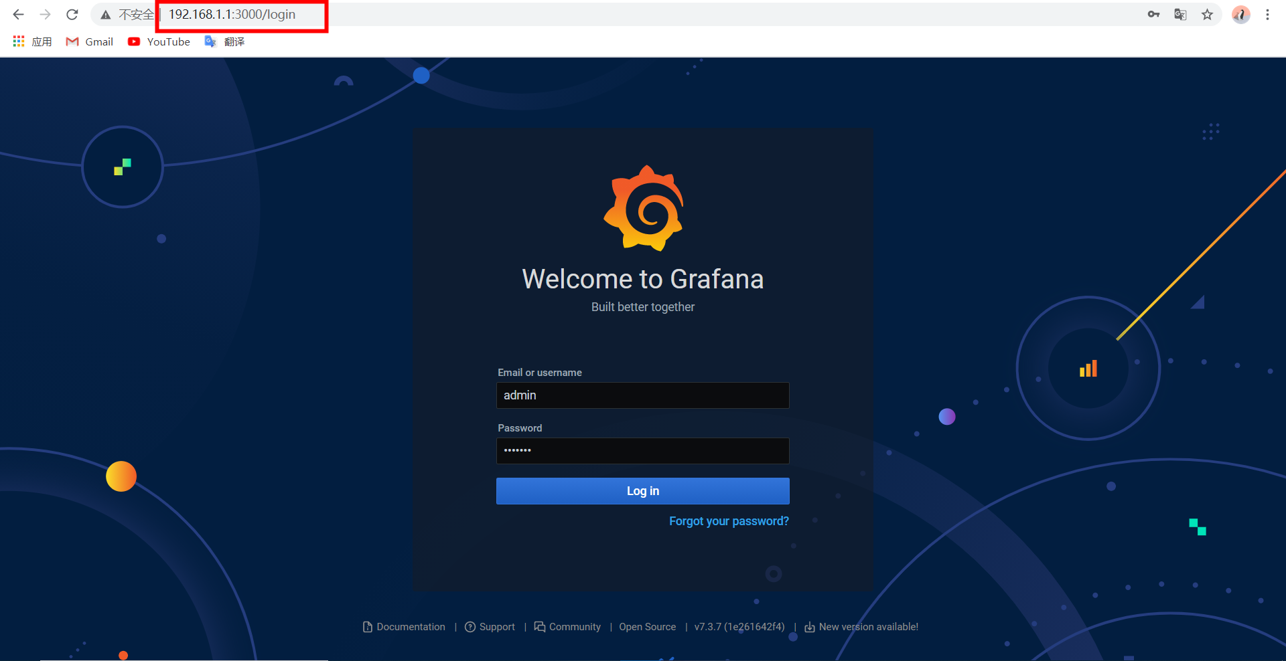1286x661 pixels.
Task: Click the Welcome to Grafana heading
Action: pyautogui.click(x=643, y=279)
